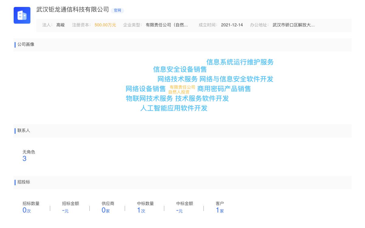Select small orange tag 有限责任公司
This screenshot has height=228, width=365.
pyautogui.click(x=182, y=87)
